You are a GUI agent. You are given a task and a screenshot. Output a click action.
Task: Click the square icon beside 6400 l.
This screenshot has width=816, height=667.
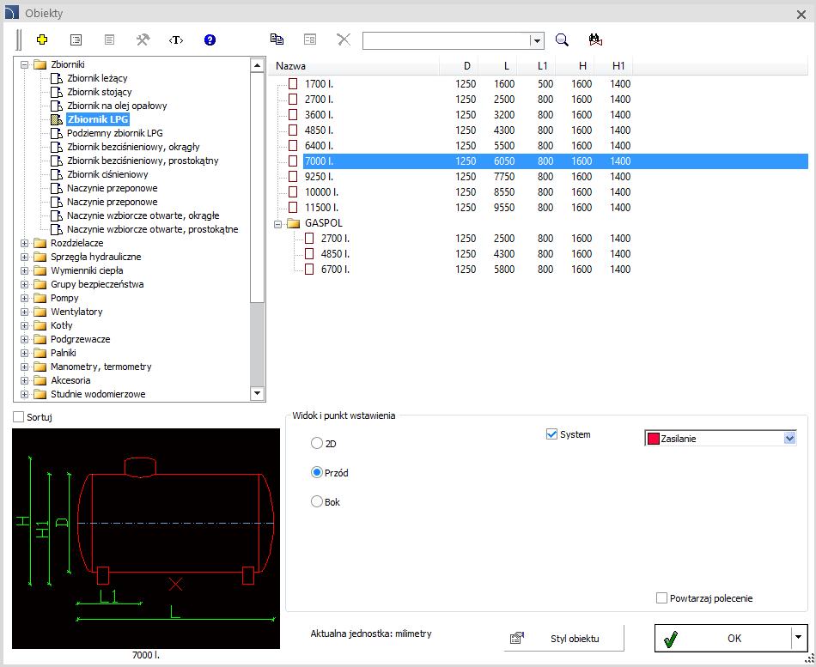tap(294, 146)
